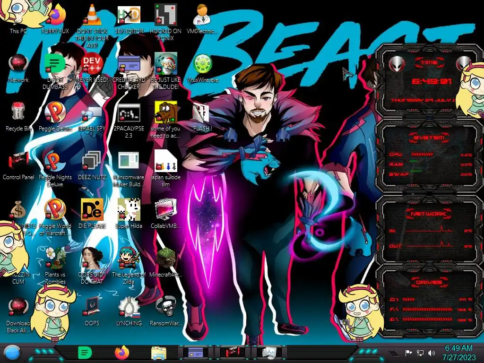The width and height of the screenshot is (484, 363).
Task: Switch to the system monitor taskbar button
Action: click(269, 352)
